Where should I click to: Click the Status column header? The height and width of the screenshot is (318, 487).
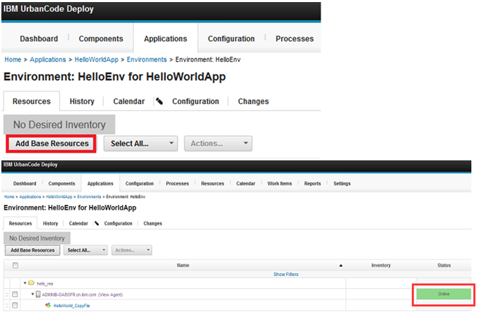tap(444, 265)
